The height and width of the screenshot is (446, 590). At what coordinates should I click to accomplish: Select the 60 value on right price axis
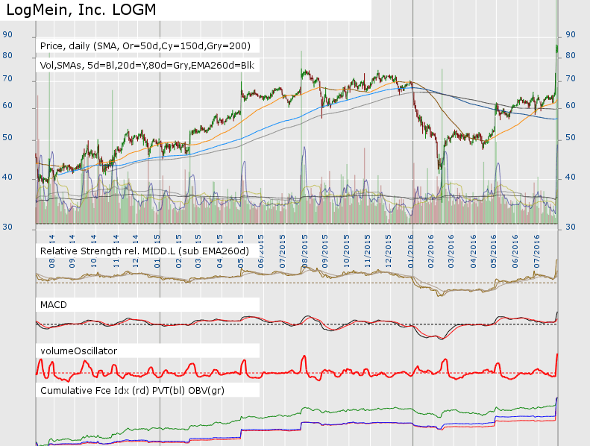(x=571, y=105)
